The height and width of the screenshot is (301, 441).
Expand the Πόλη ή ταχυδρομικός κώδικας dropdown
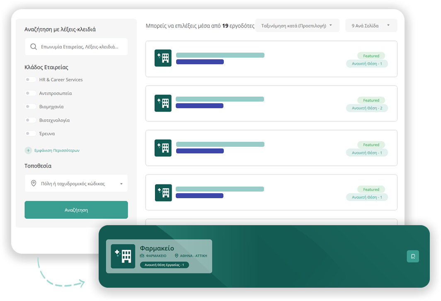click(x=76, y=183)
